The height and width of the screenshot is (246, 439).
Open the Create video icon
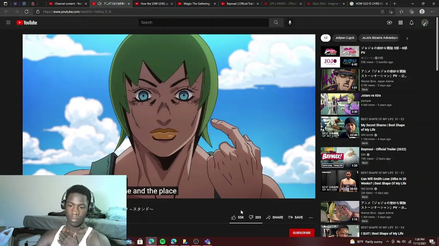point(390,23)
